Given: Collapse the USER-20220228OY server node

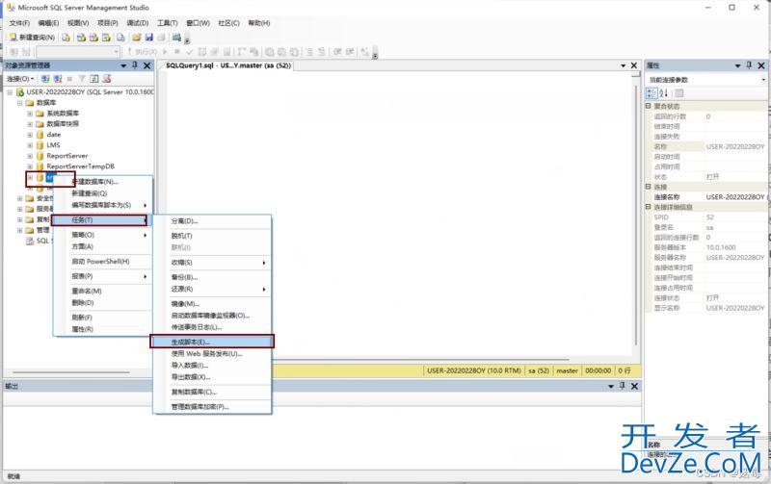Looking at the screenshot, I should (x=10, y=91).
